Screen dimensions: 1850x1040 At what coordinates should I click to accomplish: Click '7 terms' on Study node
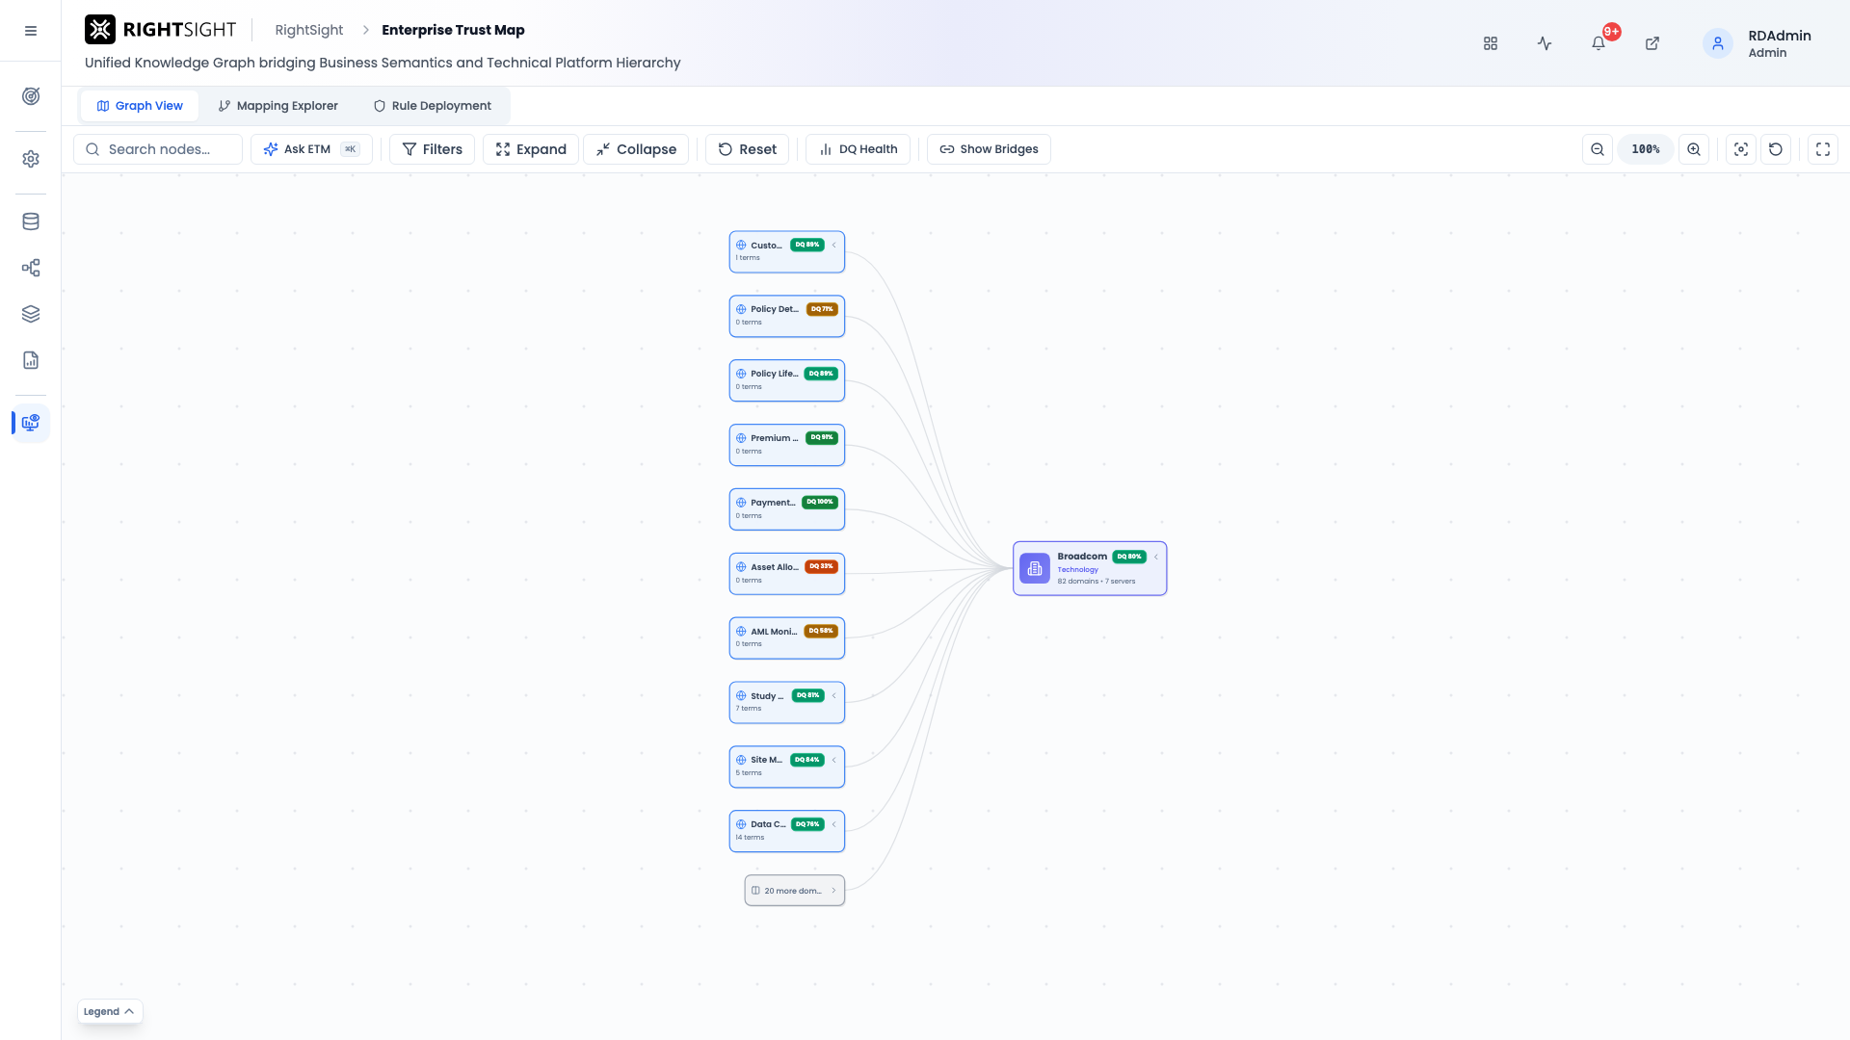click(749, 709)
